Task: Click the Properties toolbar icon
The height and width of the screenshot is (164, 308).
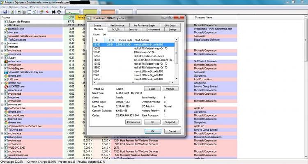Action: 41,12
